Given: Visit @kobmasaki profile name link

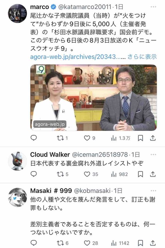Looking at the screenshot, I should [x=92, y=191].
